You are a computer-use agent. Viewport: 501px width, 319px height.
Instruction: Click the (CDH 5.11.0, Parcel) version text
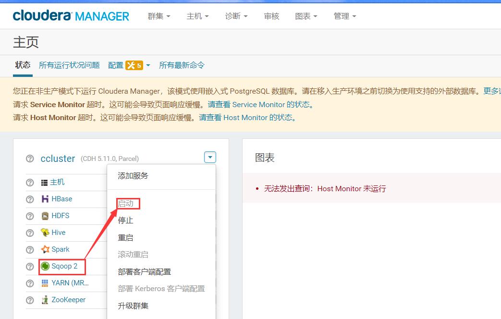(x=110, y=159)
